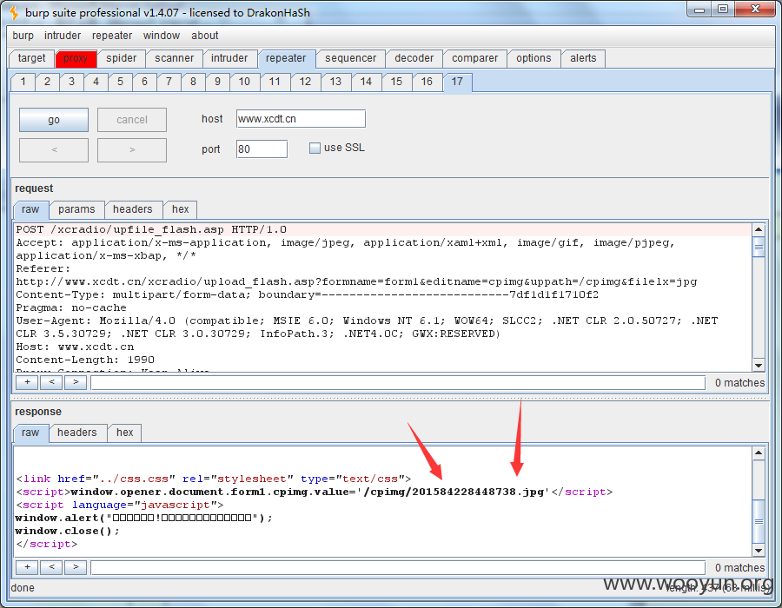
Task: Select repeater tab number 16
Action: [427, 82]
